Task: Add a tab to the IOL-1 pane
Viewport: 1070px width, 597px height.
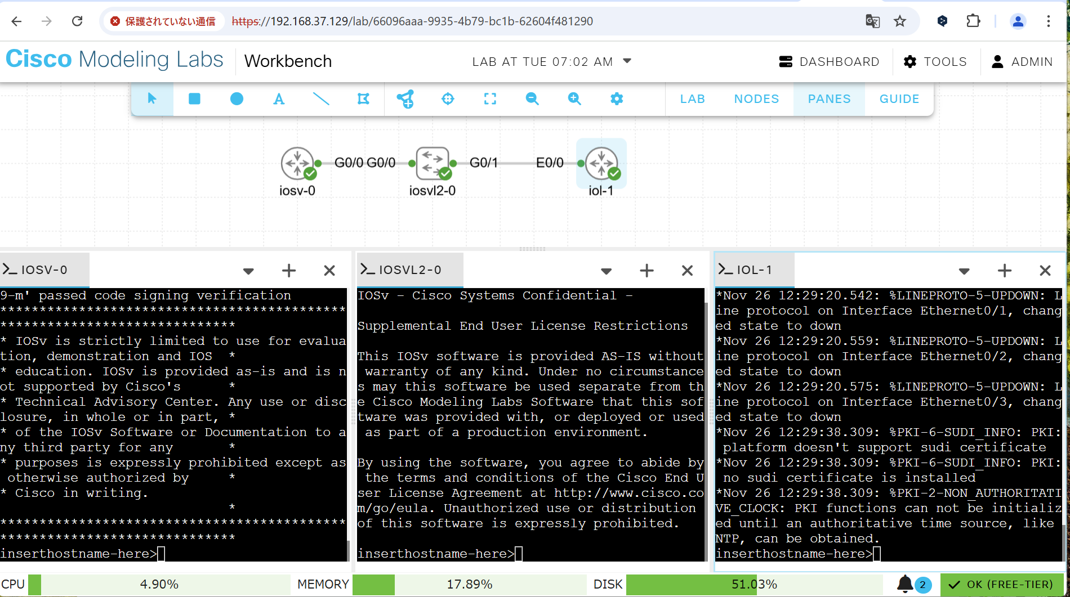Action: coord(1005,271)
